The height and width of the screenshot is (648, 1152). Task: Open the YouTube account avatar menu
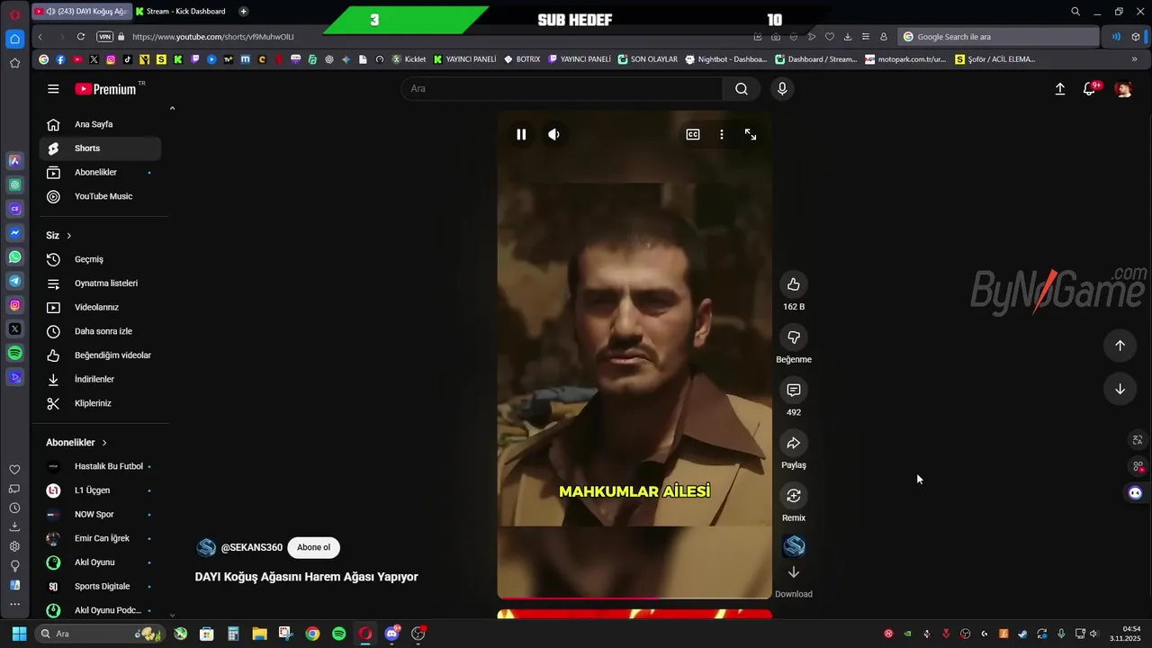tap(1123, 89)
